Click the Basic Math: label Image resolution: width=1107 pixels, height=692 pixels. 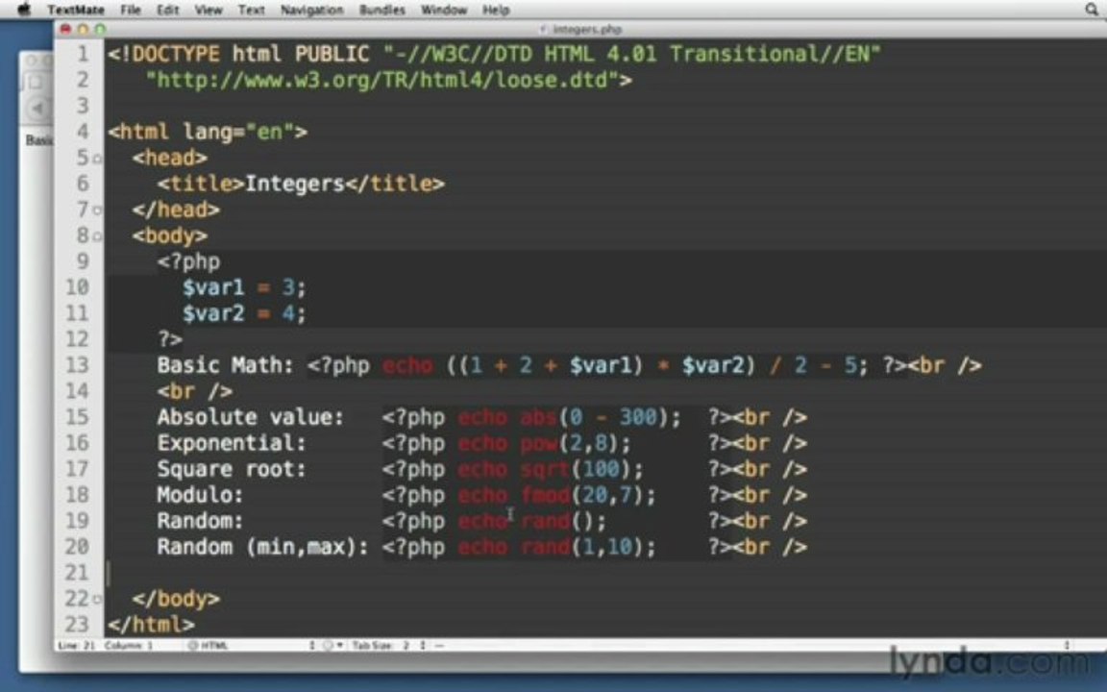pyautogui.click(x=225, y=366)
